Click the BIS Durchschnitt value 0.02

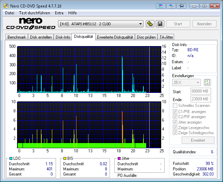[103, 164]
